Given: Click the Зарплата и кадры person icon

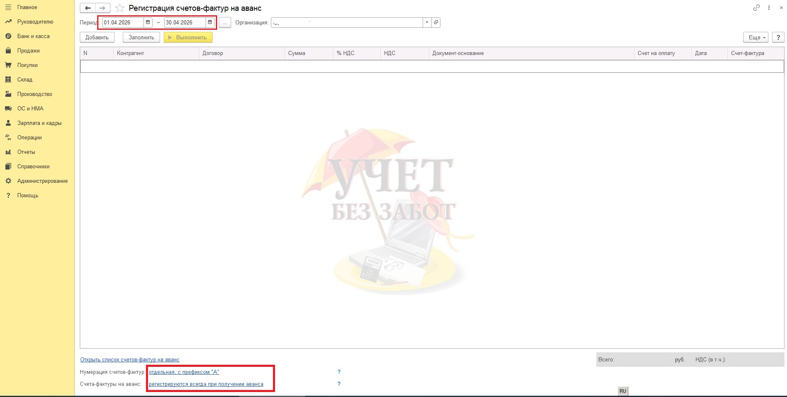Looking at the screenshot, I should coord(8,123).
